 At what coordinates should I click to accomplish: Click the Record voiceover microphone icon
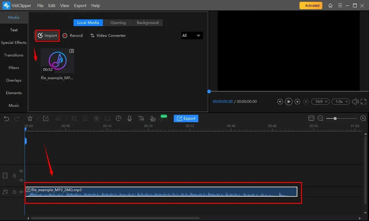[129, 118]
